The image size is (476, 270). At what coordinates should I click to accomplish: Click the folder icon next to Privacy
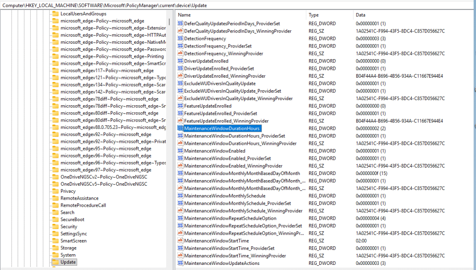[55, 191]
